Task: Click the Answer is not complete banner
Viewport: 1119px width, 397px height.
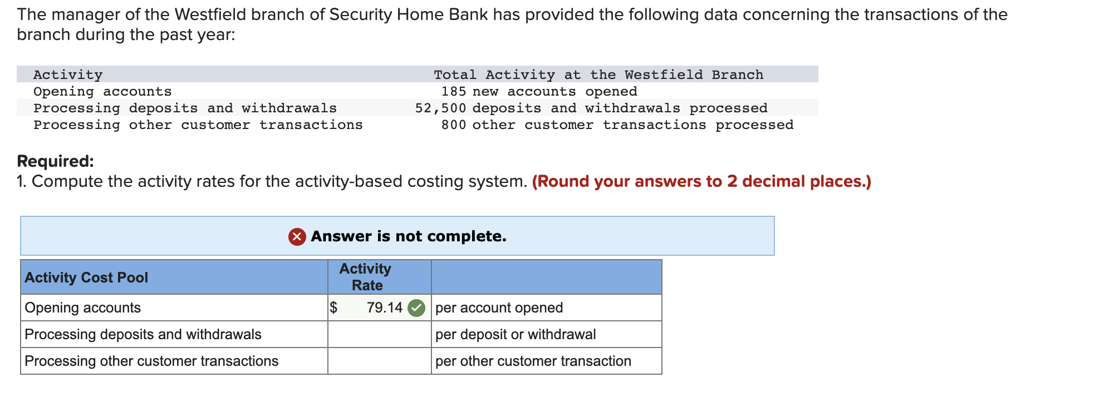Action: pos(397,236)
